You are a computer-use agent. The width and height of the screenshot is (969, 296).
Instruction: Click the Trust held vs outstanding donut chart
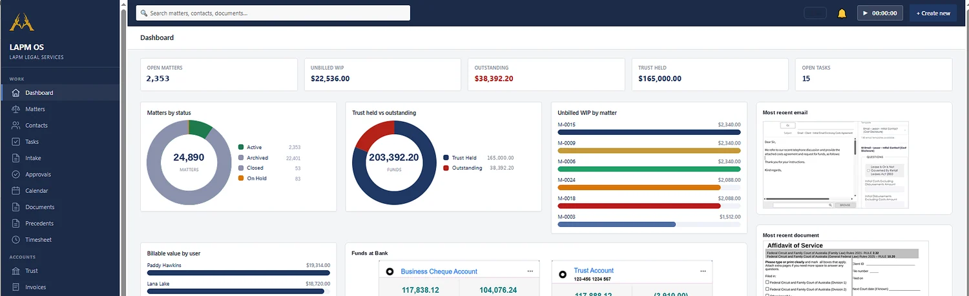tap(393, 161)
